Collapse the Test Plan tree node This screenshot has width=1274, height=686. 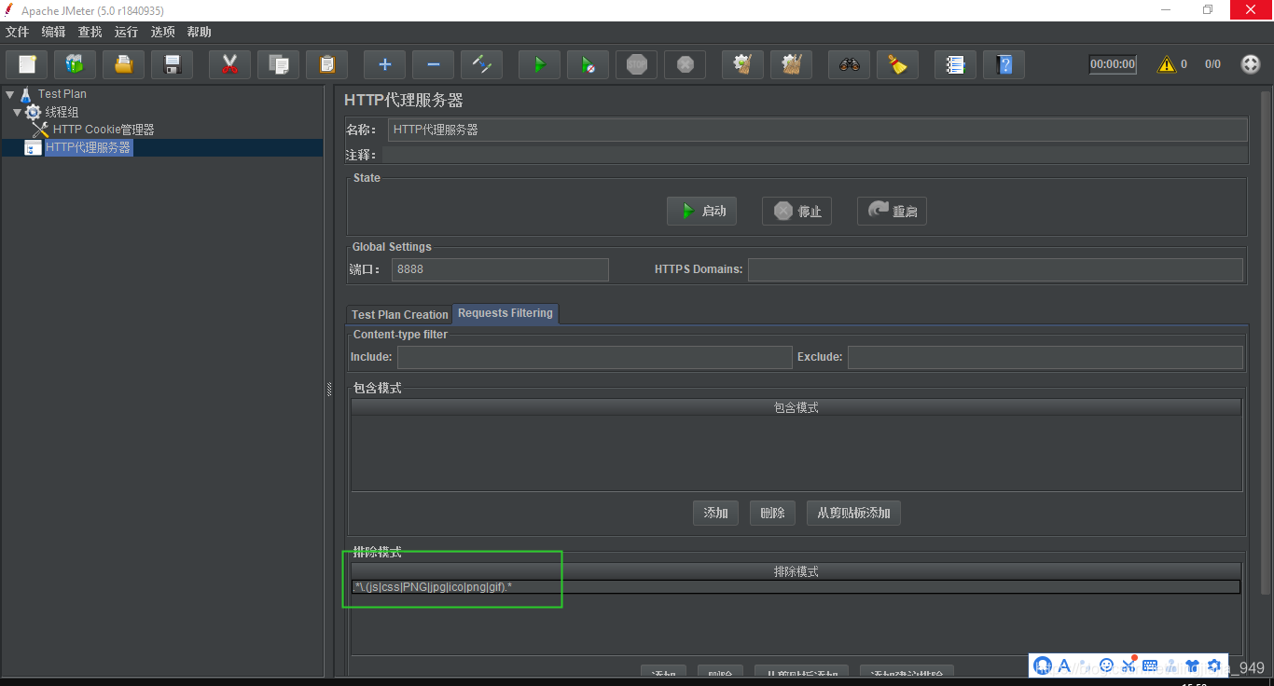10,94
